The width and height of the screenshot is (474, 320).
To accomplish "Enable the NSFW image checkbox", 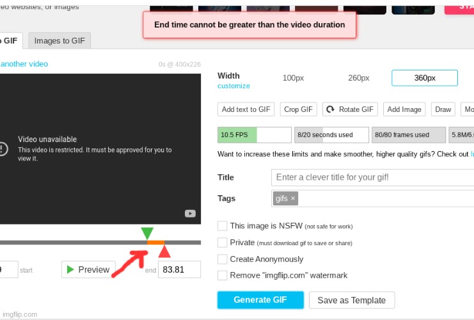I will click(223, 226).
